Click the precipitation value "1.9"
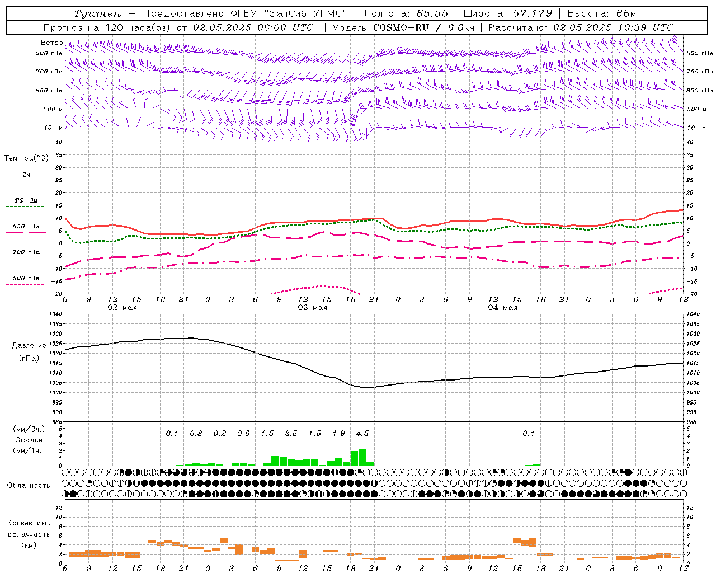The width and height of the screenshot is (716, 573). tap(338, 434)
